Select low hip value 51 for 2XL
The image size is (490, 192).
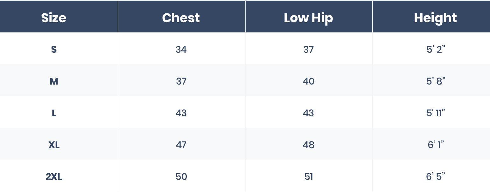click(x=309, y=177)
